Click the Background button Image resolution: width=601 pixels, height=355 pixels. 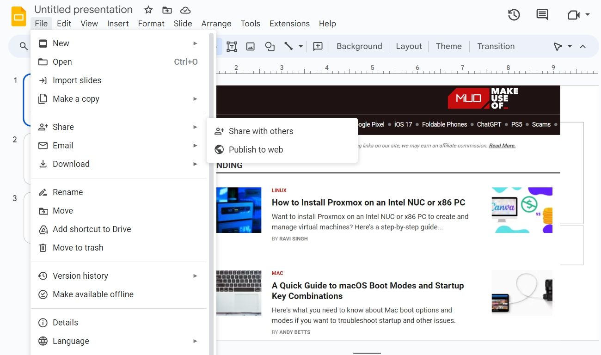click(x=359, y=46)
